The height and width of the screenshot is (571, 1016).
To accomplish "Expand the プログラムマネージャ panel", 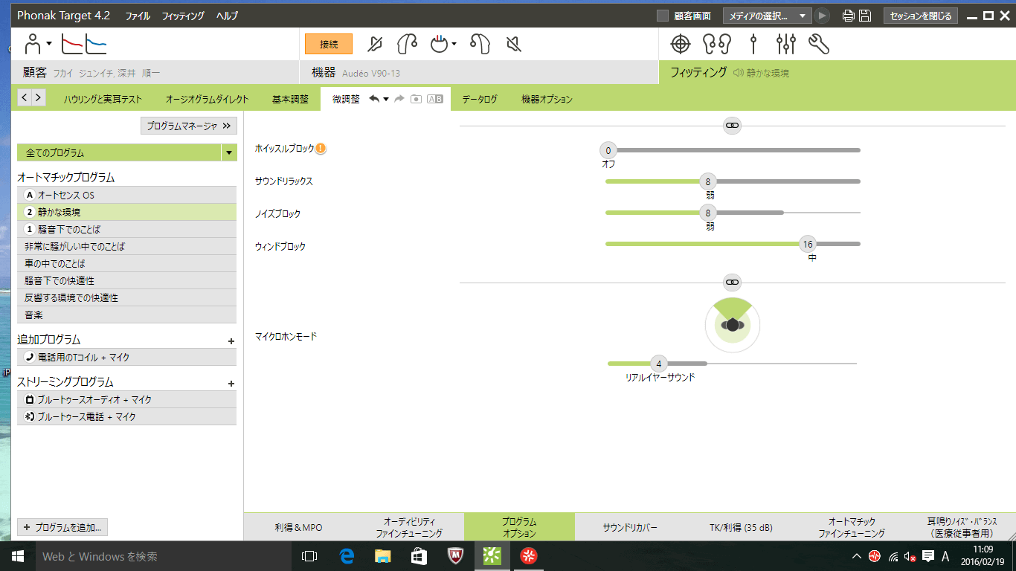I will click(x=189, y=126).
